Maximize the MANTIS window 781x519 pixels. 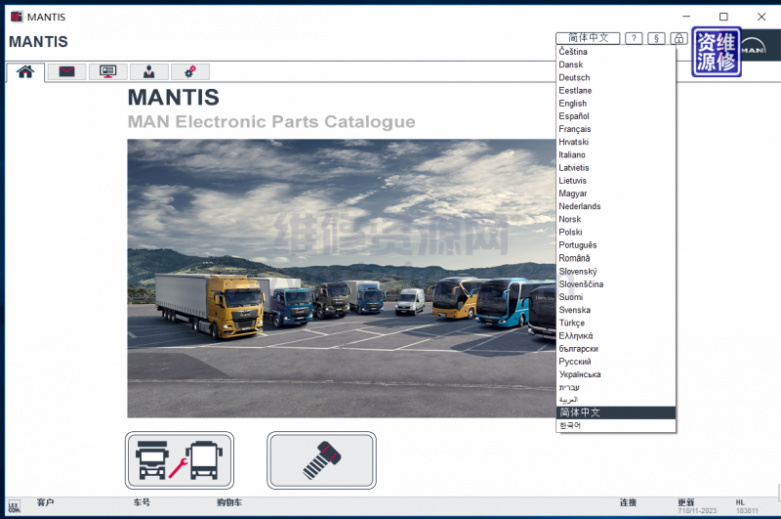pos(723,17)
